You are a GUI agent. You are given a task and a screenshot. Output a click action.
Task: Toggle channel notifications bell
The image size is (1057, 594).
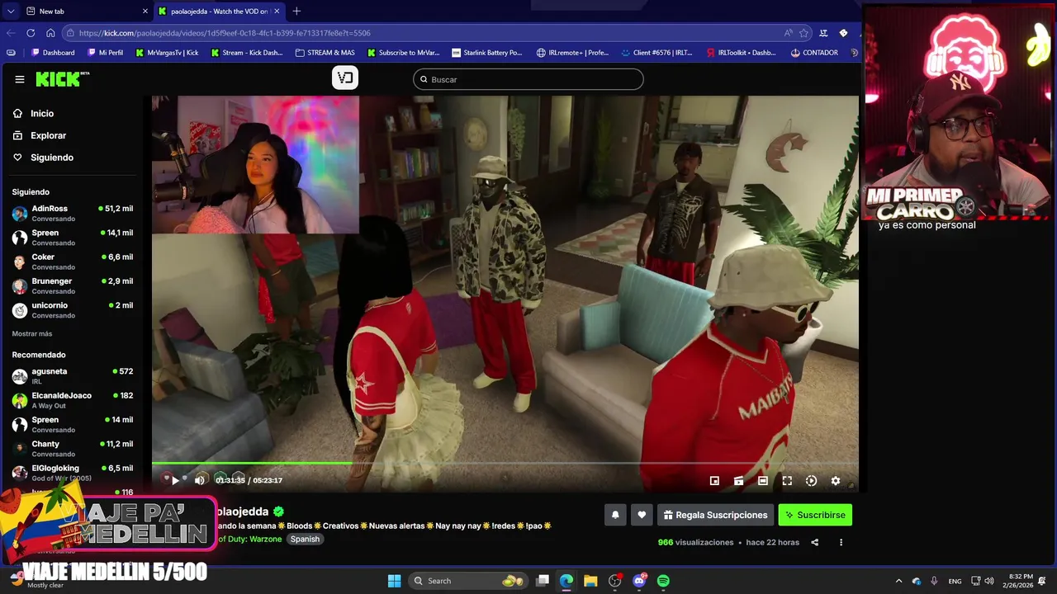(615, 515)
